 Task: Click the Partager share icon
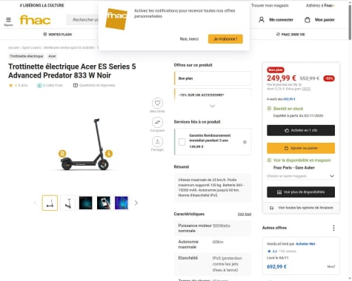point(157,141)
